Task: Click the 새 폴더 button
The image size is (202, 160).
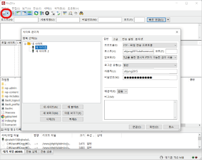Action: pos(73,107)
